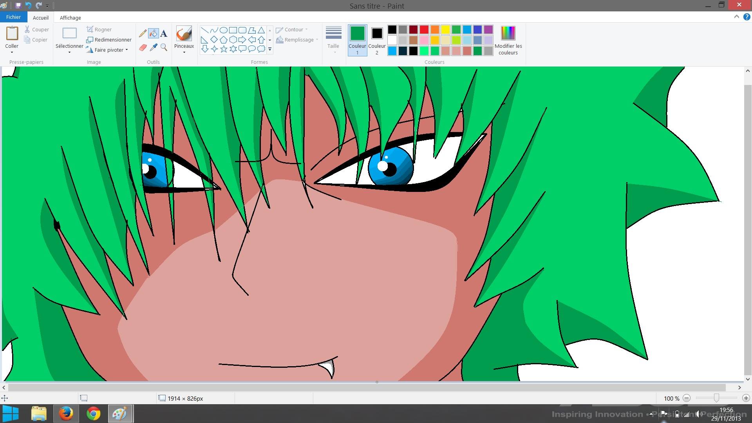This screenshot has height=423, width=752.
Task: Select the Pencil tool
Action: pyautogui.click(x=143, y=33)
